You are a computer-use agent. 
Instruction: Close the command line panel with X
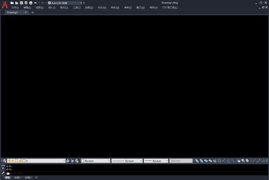coord(3,168)
